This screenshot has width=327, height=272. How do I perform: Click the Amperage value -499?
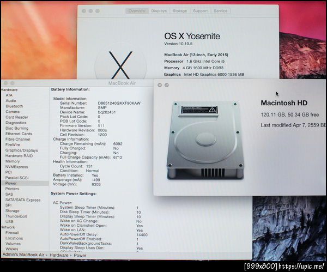tap(96, 179)
